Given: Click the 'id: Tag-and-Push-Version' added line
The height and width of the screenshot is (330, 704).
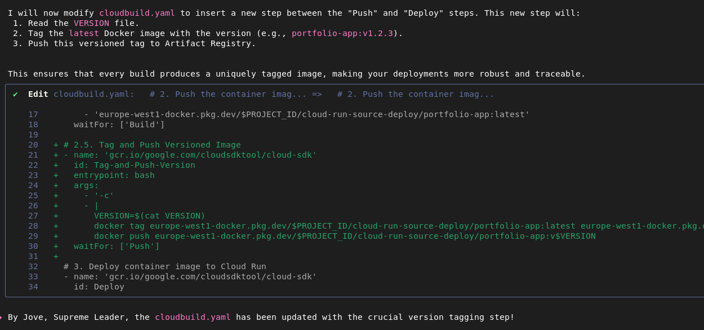Looking at the screenshot, I should 134,165.
